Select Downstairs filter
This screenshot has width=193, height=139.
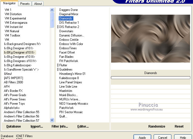click(66, 31)
